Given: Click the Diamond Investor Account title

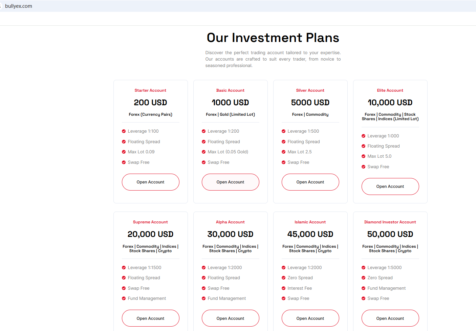Looking at the screenshot, I should 390,222.
